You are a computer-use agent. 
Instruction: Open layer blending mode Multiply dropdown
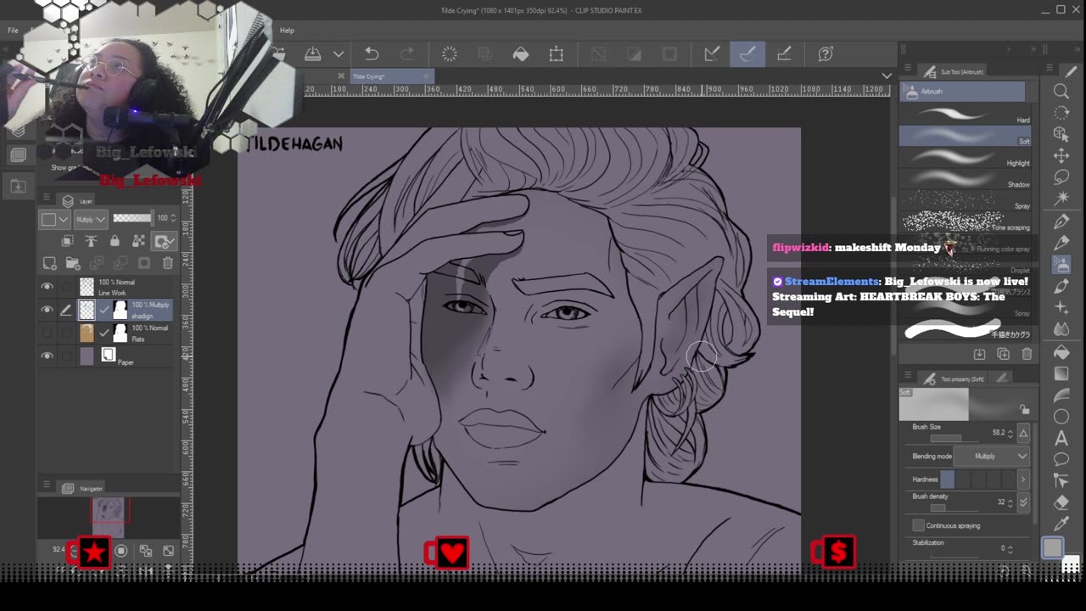point(91,219)
